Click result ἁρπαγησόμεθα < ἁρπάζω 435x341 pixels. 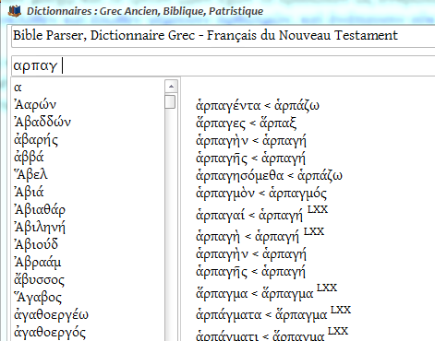(269, 176)
